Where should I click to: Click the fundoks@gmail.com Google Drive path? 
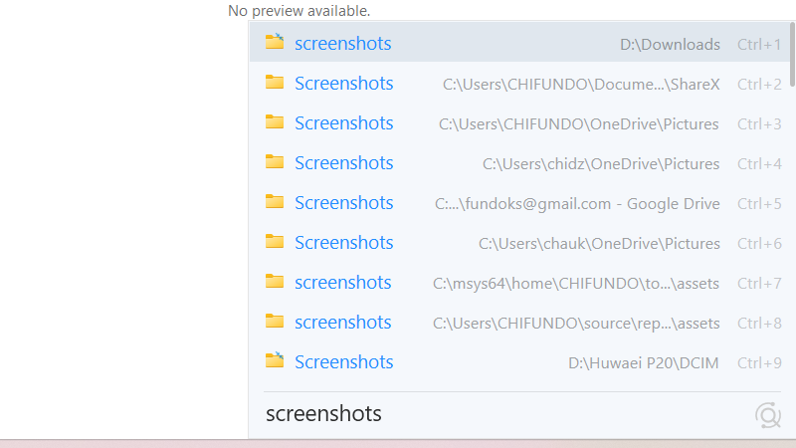577,204
